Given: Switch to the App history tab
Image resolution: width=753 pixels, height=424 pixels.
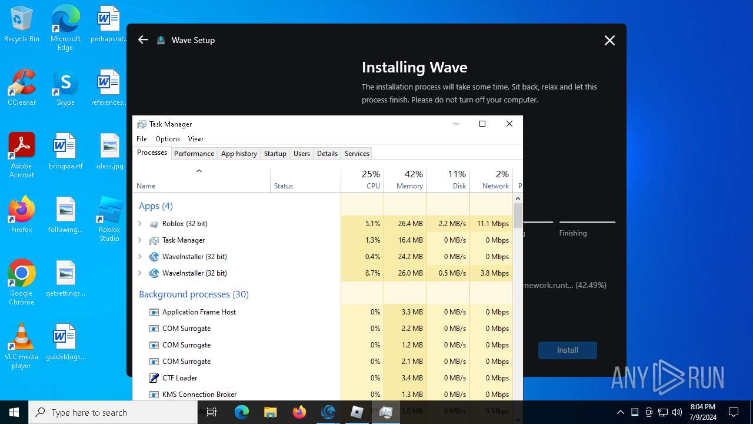Looking at the screenshot, I should point(239,154).
